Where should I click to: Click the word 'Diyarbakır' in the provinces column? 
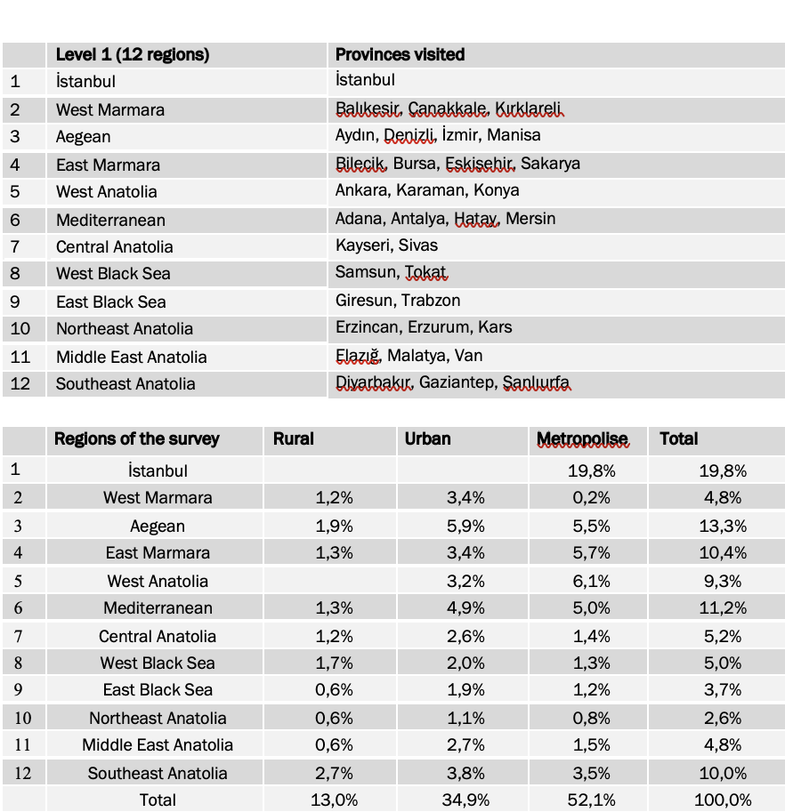click(x=373, y=383)
